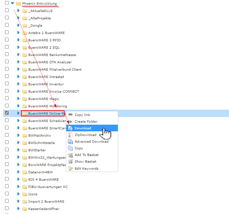Collapse the Phoenix Entwicklung folder
The width and height of the screenshot is (229, 214).
pyautogui.click(x=12, y=3)
